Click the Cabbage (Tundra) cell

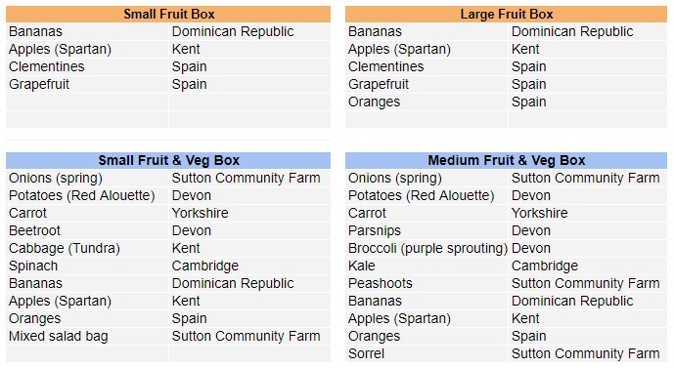coord(87,248)
